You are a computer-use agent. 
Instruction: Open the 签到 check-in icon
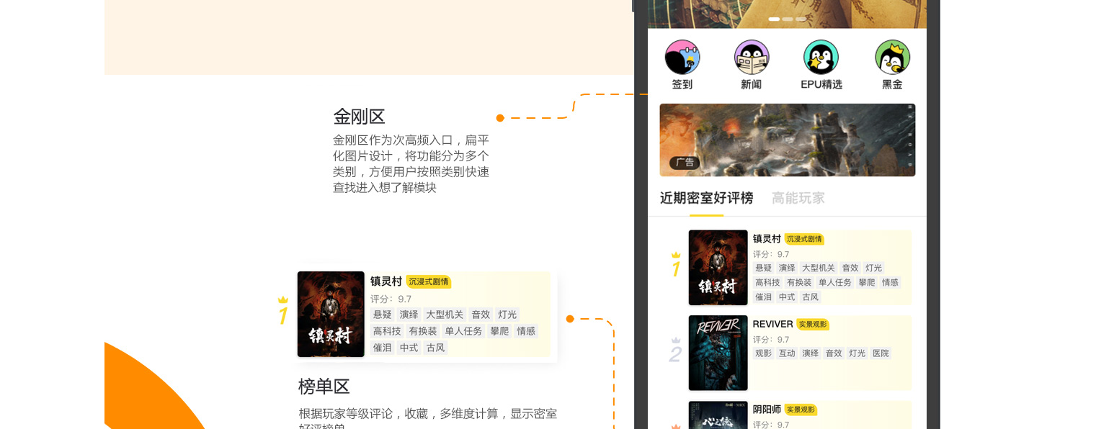pyautogui.click(x=682, y=57)
